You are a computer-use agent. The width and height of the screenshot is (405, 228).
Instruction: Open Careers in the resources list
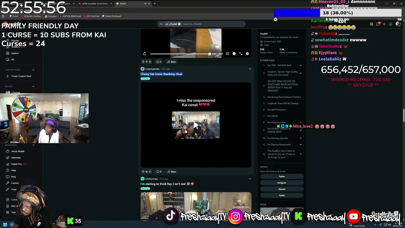tap(13, 183)
